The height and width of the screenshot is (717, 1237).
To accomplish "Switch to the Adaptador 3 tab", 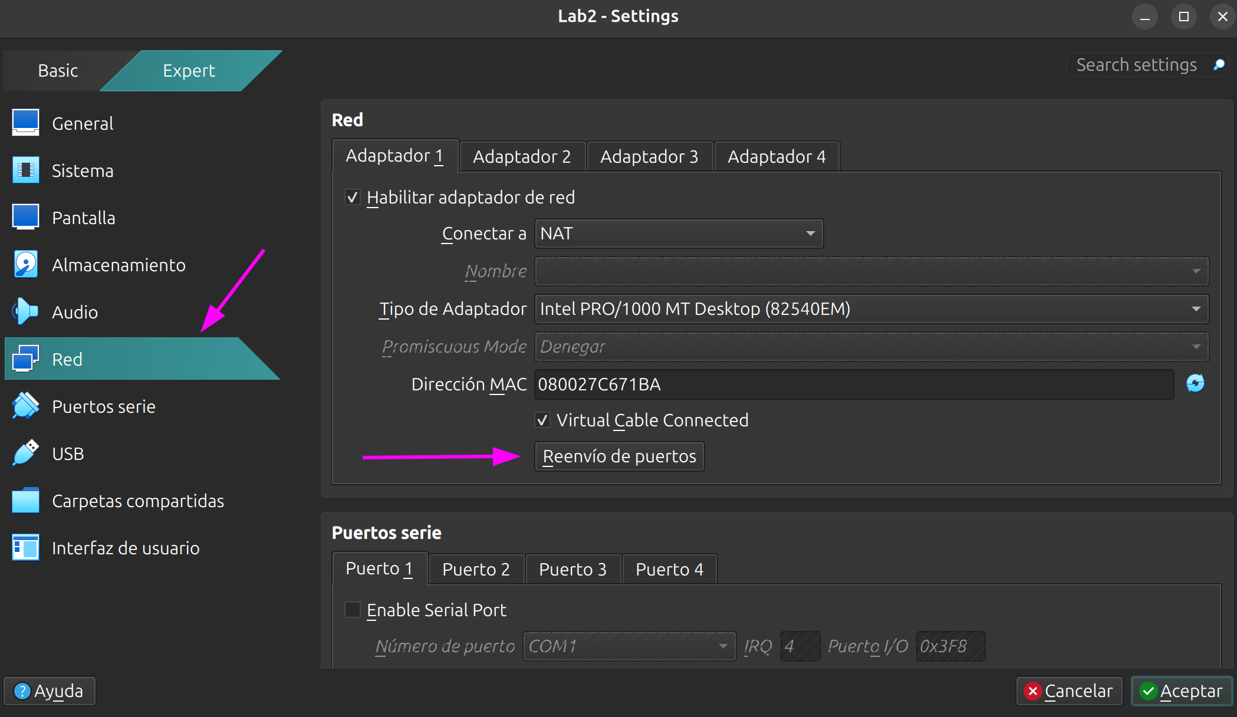I will [x=649, y=156].
